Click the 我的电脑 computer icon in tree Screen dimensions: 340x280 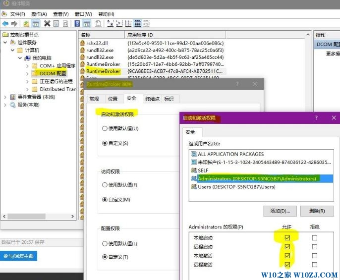(x=27, y=58)
